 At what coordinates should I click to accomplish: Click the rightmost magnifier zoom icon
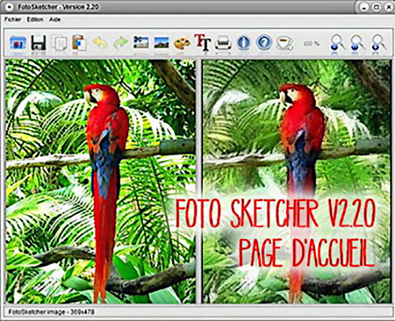point(378,43)
